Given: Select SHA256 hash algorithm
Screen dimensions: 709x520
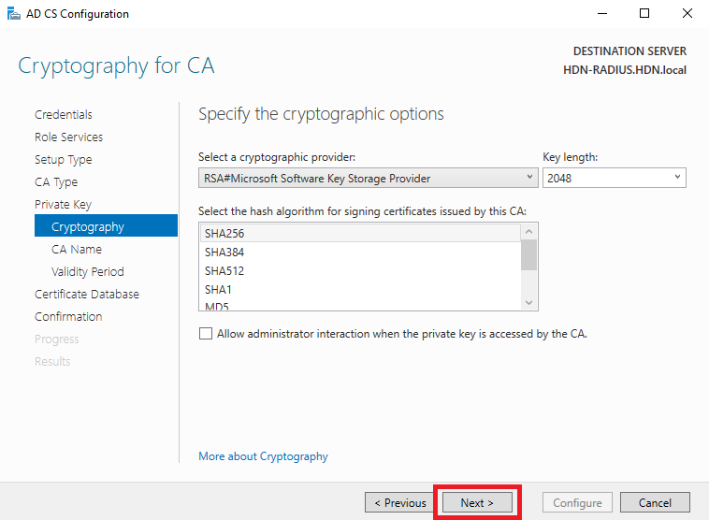Looking at the screenshot, I should [x=360, y=233].
